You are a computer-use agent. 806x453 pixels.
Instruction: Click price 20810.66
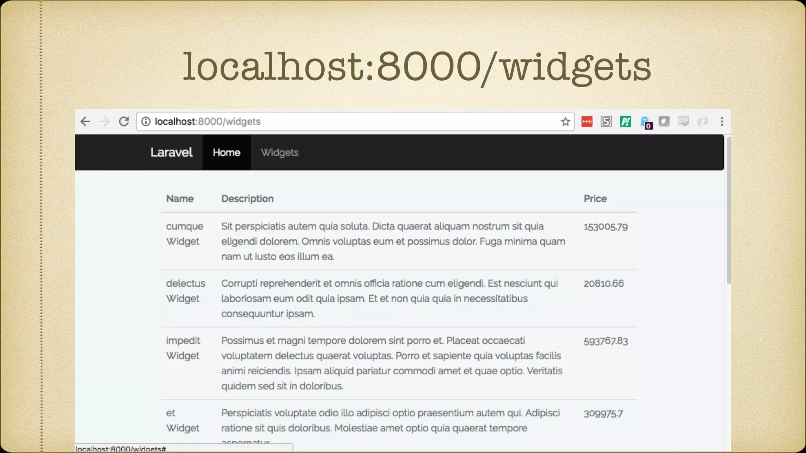point(603,284)
